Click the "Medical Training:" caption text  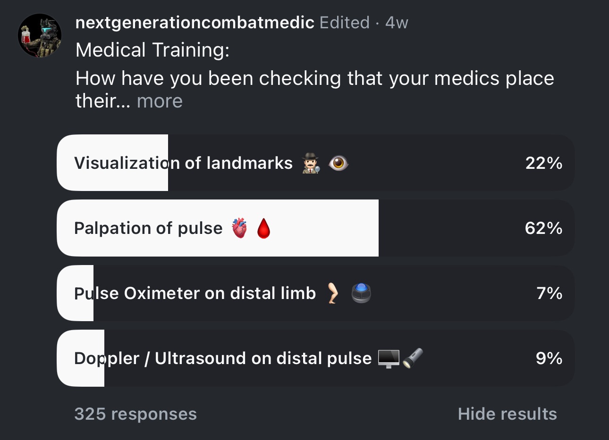(152, 50)
